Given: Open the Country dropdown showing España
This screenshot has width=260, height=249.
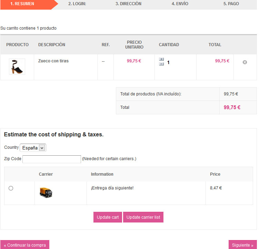Looking at the screenshot, I should coord(33,148).
